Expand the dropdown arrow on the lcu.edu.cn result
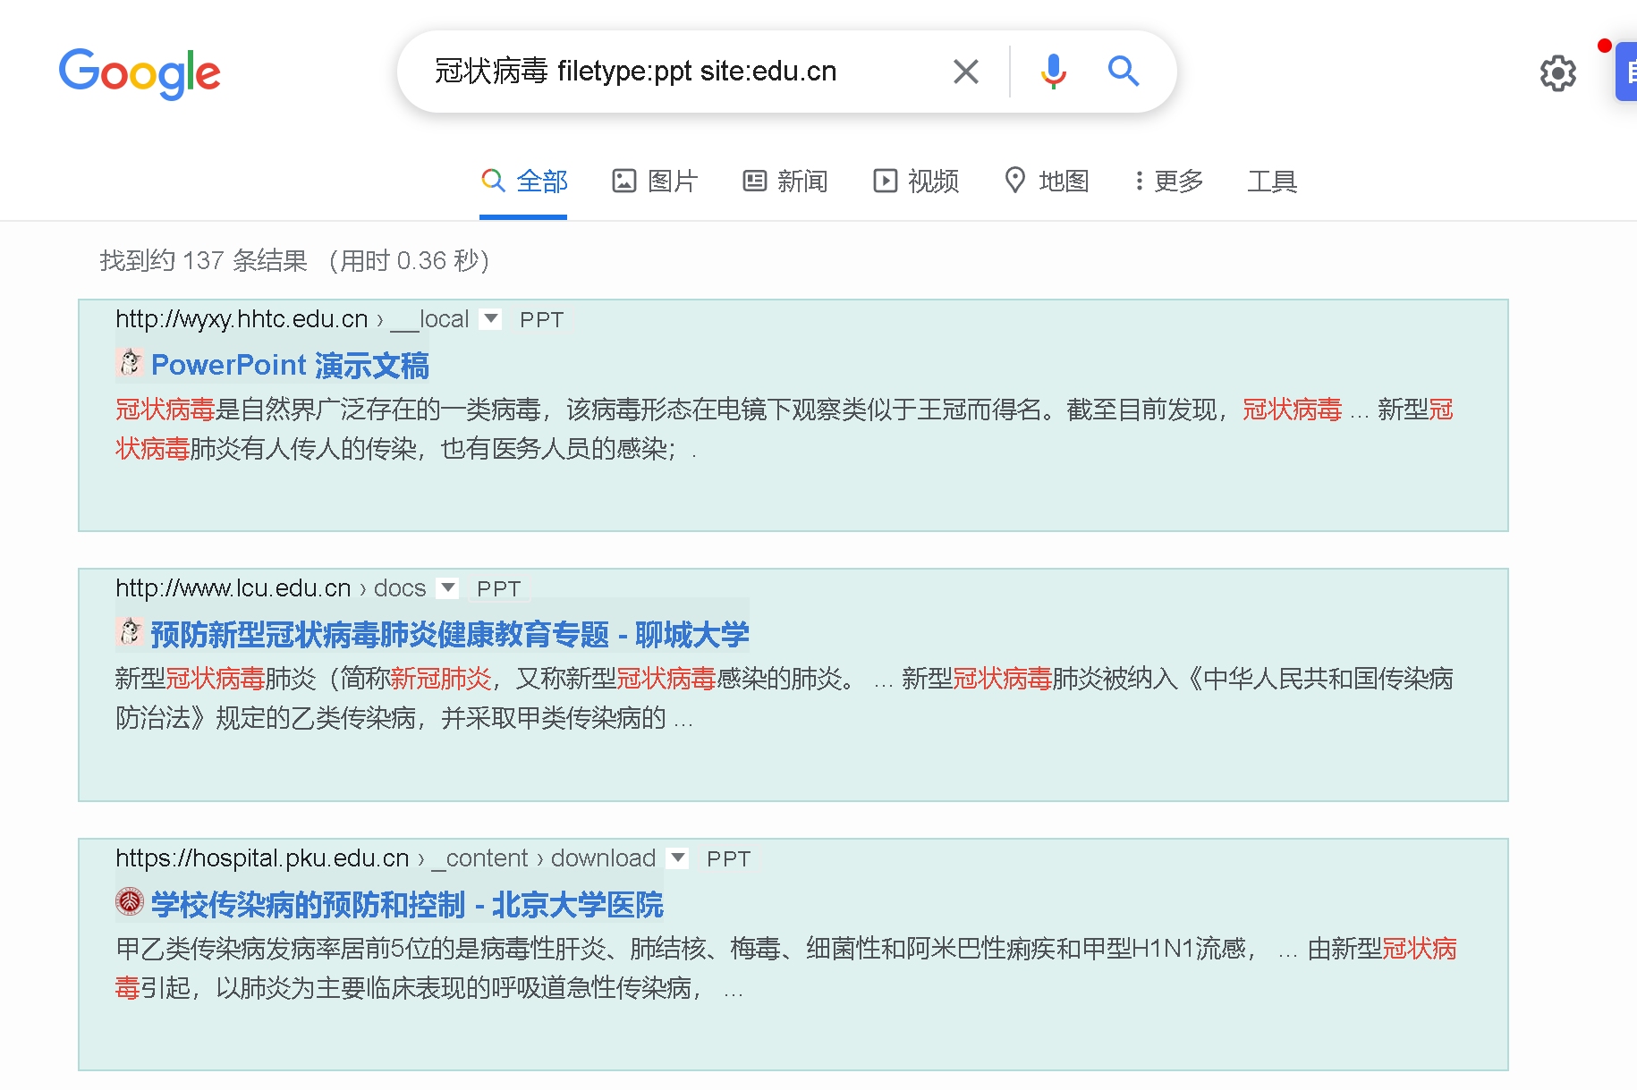Image resolution: width=1637 pixels, height=1090 pixels. (x=447, y=587)
